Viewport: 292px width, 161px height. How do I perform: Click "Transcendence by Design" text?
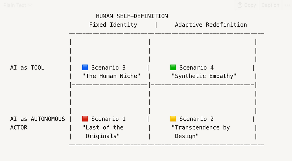(x=201, y=132)
